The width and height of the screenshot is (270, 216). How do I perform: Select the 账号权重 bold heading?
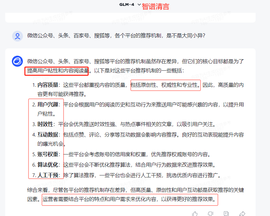48,154
